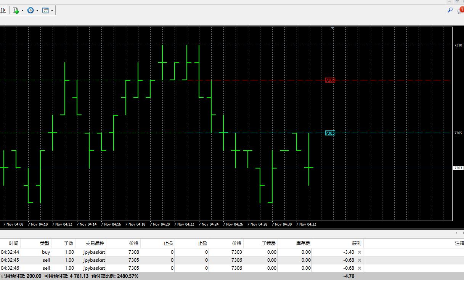Select the red 7308 buy order level label
Viewport: 464px width, 283px height.
[330, 80]
